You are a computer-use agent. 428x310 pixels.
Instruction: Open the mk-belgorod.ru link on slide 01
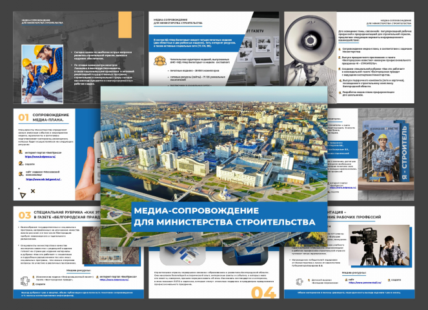tap(44, 180)
